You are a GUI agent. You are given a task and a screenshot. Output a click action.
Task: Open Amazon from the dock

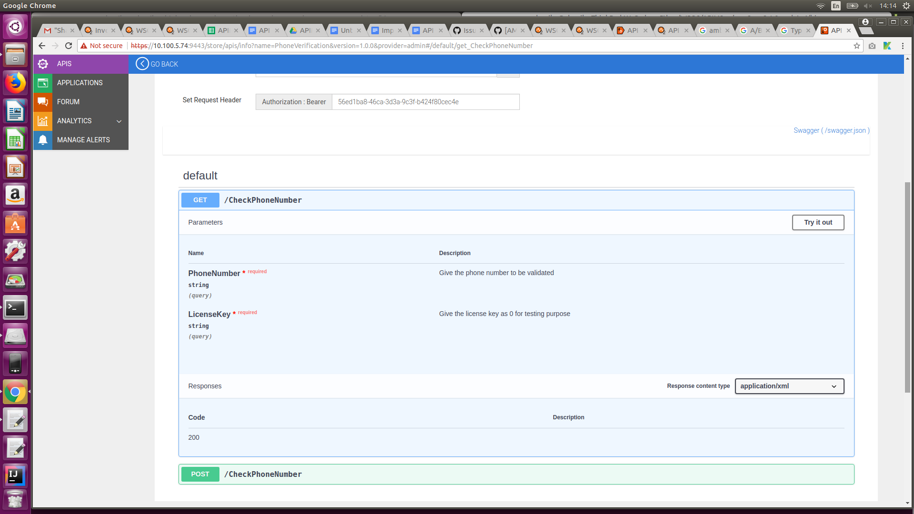[x=15, y=195]
